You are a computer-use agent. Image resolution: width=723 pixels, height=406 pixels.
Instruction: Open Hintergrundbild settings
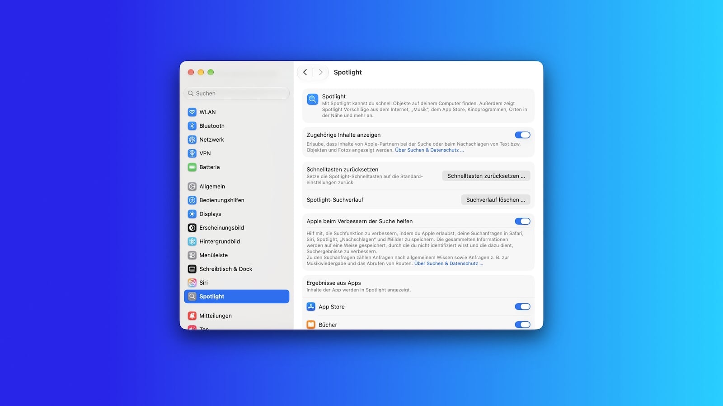coord(237,241)
